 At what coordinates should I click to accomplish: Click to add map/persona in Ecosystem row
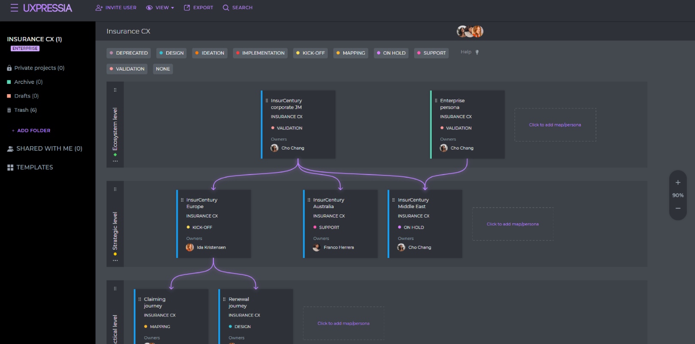tap(555, 125)
